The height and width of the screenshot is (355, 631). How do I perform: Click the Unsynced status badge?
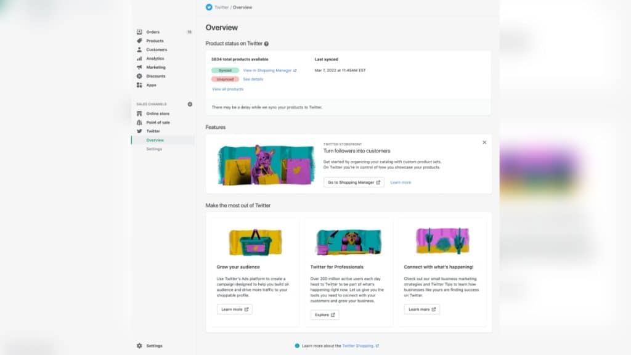point(225,80)
